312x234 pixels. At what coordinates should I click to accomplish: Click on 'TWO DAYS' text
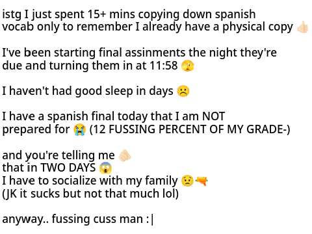pyautogui.click(x=68, y=168)
